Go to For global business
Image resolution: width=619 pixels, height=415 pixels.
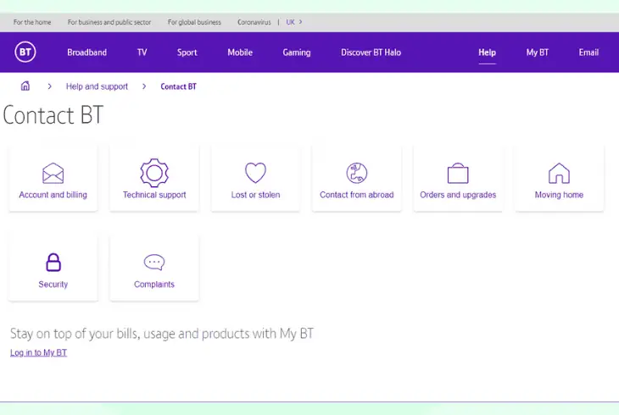point(194,22)
